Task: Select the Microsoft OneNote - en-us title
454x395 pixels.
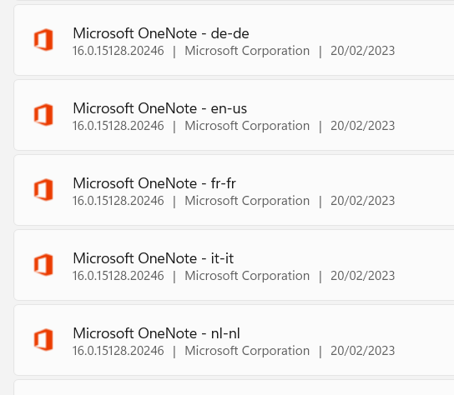Action: [x=160, y=108]
